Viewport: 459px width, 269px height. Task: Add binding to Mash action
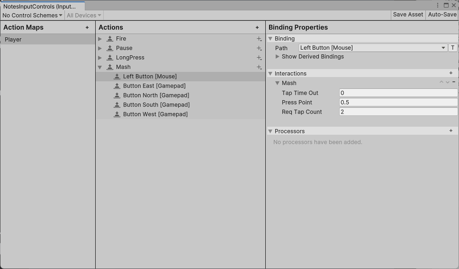(259, 67)
